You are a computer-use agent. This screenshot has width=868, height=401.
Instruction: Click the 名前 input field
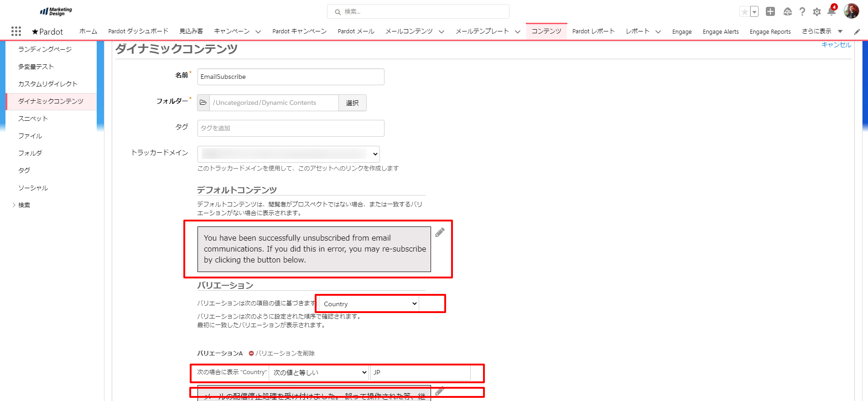[x=291, y=77]
